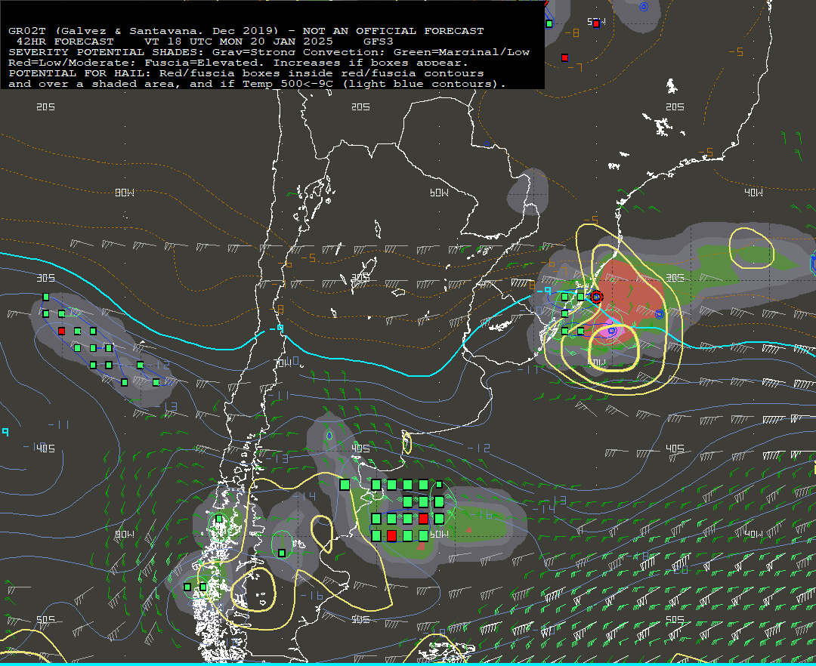Click the upper red box in Argentine Sea cluster

[x=424, y=518]
